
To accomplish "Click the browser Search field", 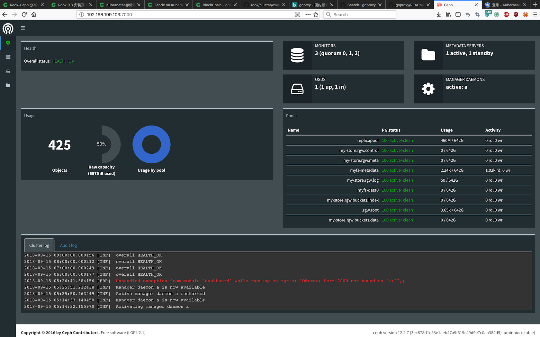I will click(360, 14).
